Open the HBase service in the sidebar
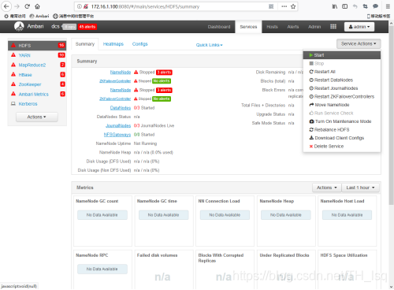 [25, 75]
